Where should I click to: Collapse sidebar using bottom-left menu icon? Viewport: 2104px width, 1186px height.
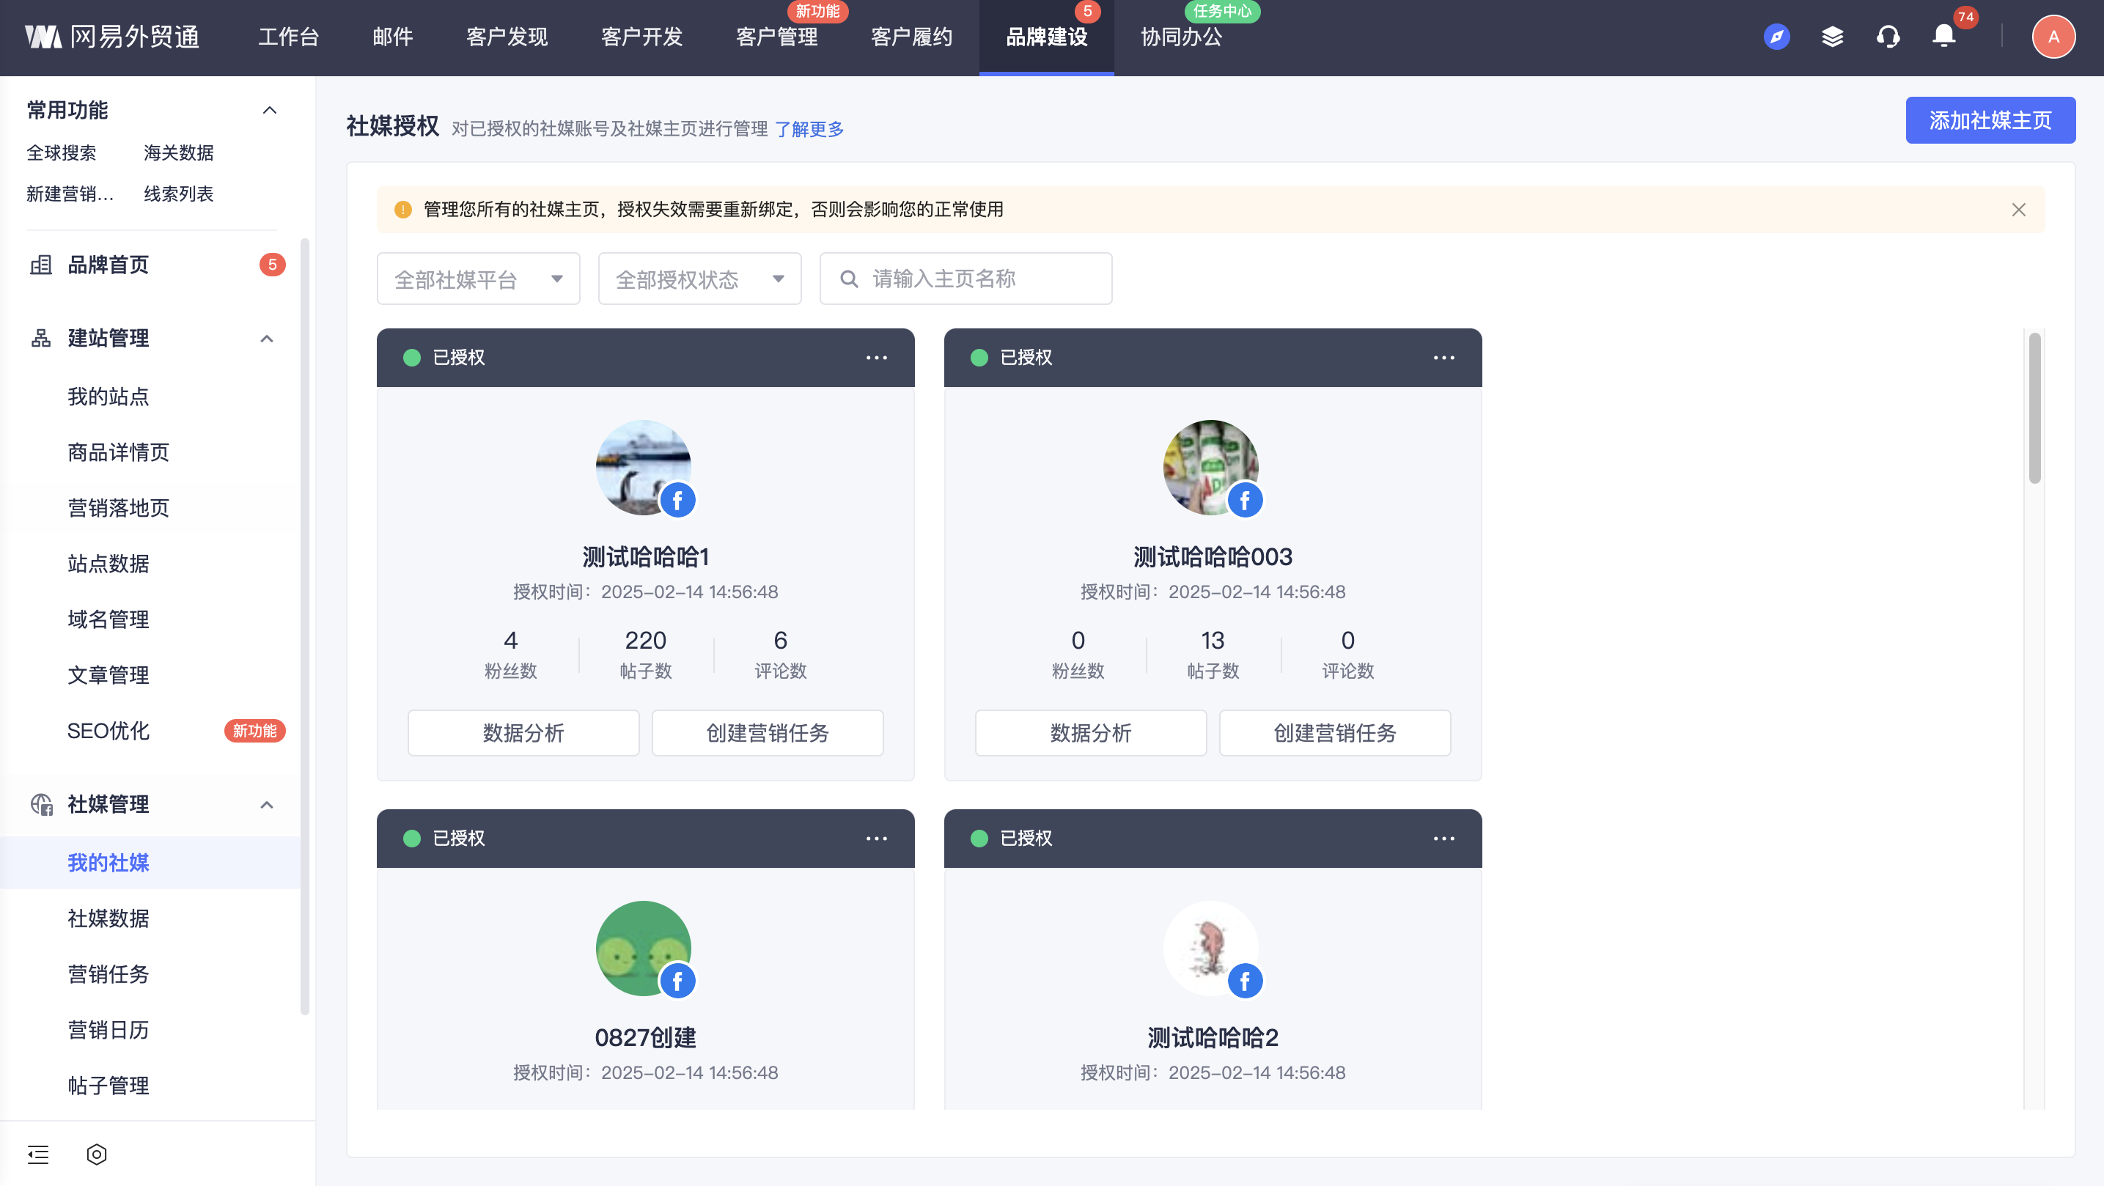point(38,1154)
